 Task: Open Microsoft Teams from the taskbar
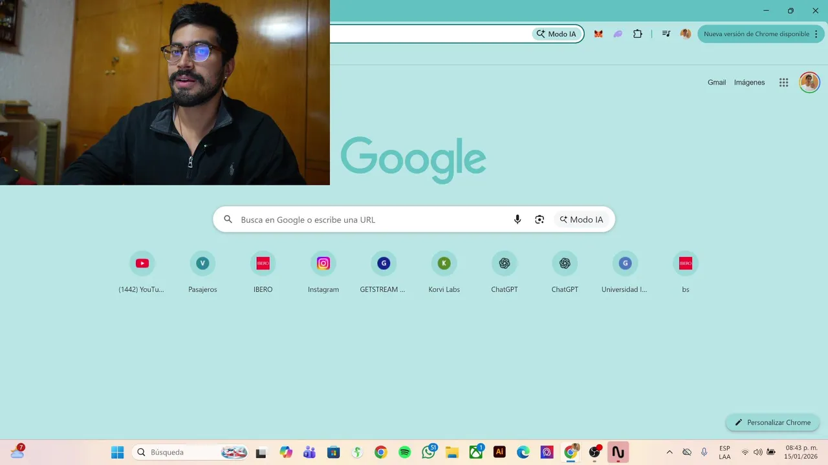[309, 452]
